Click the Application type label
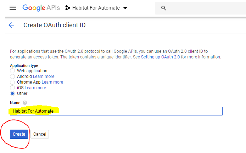The width and height of the screenshot is (246, 153). [24, 66]
